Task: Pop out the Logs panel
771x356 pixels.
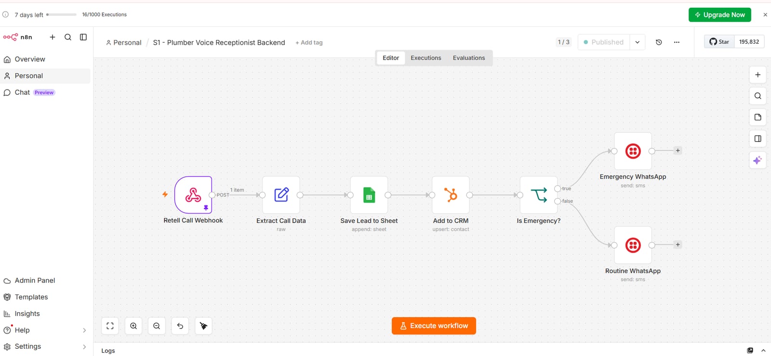Action: pos(750,351)
